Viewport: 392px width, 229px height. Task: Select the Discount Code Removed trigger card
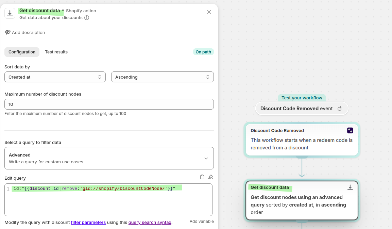click(302, 140)
